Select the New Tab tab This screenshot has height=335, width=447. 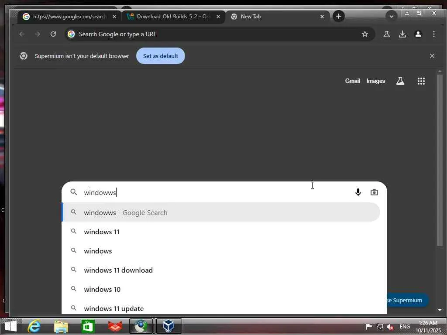pos(277,17)
